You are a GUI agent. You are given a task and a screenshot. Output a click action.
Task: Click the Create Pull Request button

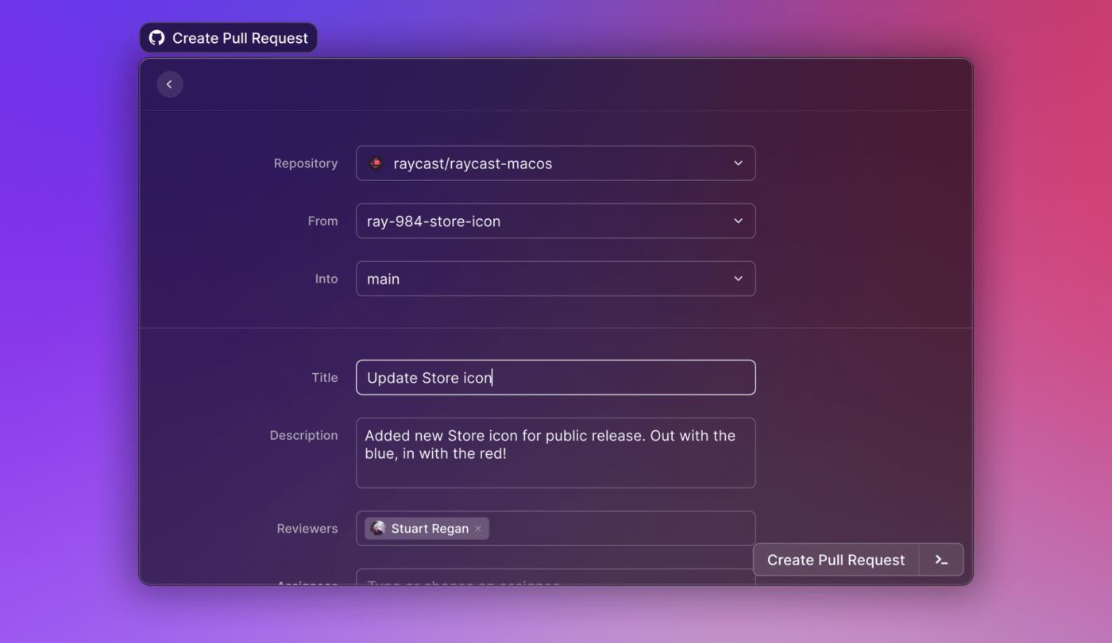836,560
